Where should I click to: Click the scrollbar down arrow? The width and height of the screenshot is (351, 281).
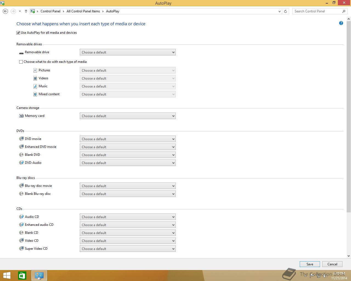pyautogui.click(x=349, y=256)
